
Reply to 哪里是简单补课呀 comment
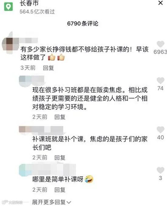tap(60, 190)
